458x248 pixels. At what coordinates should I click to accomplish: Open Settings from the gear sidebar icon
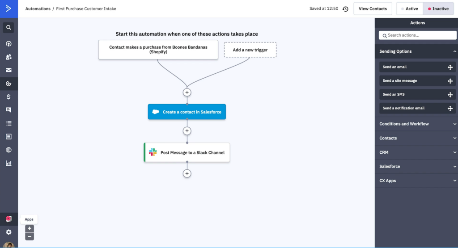[x=8, y=232]
